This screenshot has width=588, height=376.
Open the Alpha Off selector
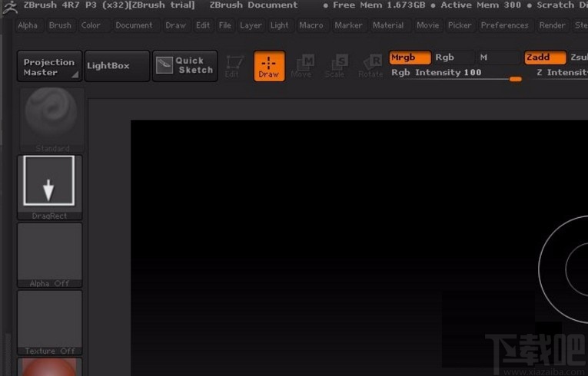49,255
